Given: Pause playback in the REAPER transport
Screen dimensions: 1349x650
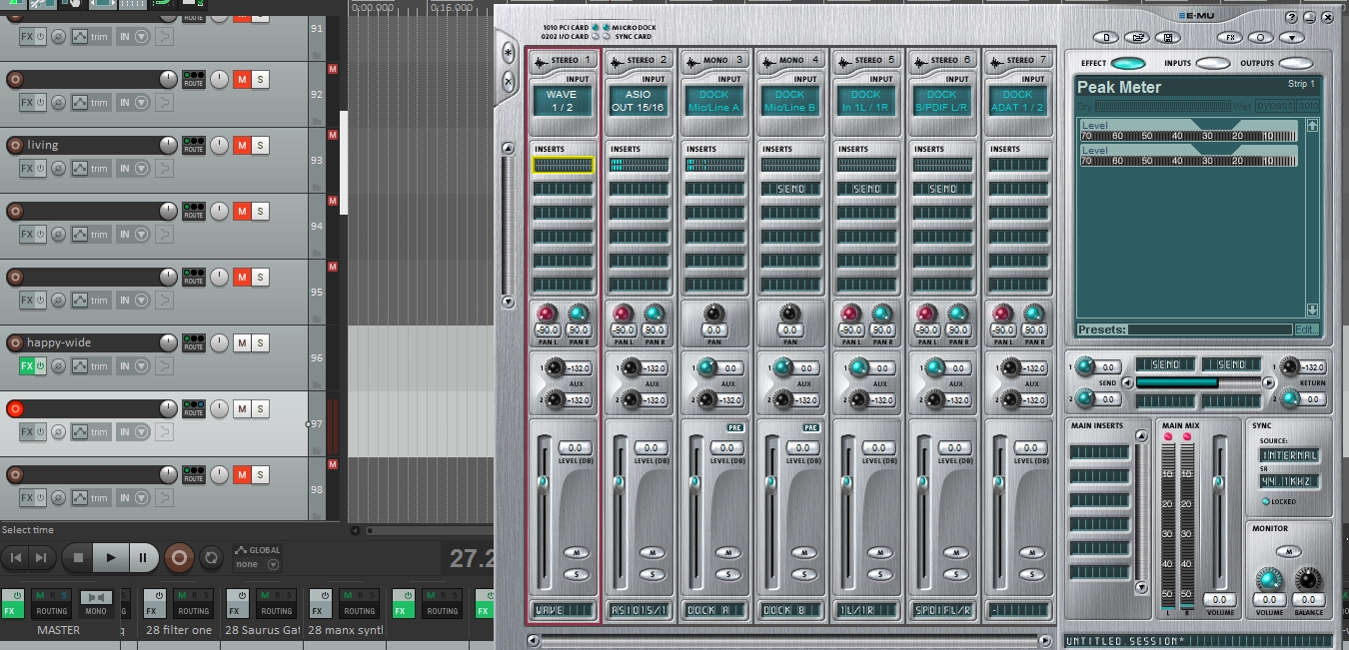Looking at the screenshot, I should [143, 558].
